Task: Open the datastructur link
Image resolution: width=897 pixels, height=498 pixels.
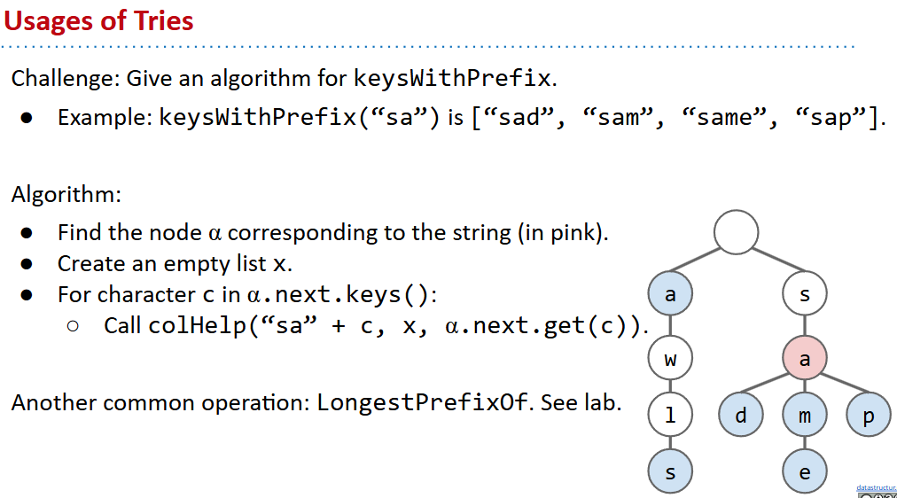Action: tap(876, 487)
